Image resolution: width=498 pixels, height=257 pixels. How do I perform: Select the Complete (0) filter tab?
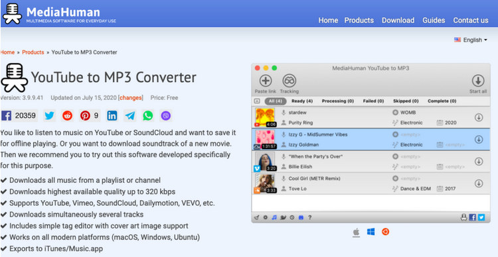click(x=442, y=101)
